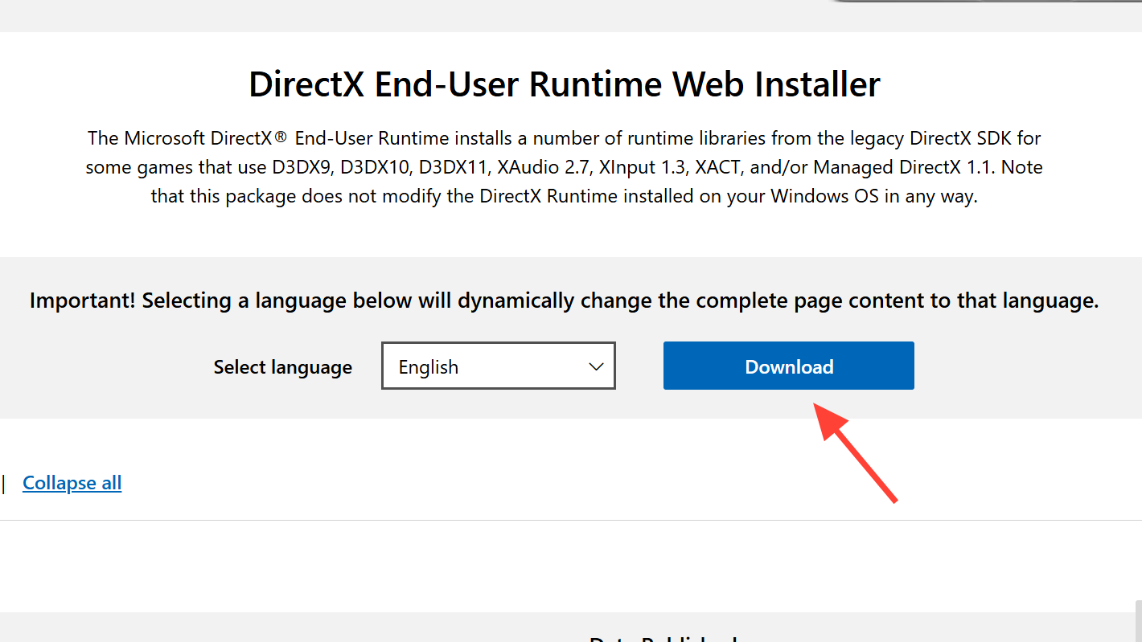This screenshot has width=1142, height=642.
Task: Open the English language dropdown
Action: tap(498, 366)
